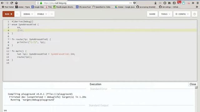Go back with the browser back arrow
This screenshot has height=112, width=200.
(x=2, y=3)
